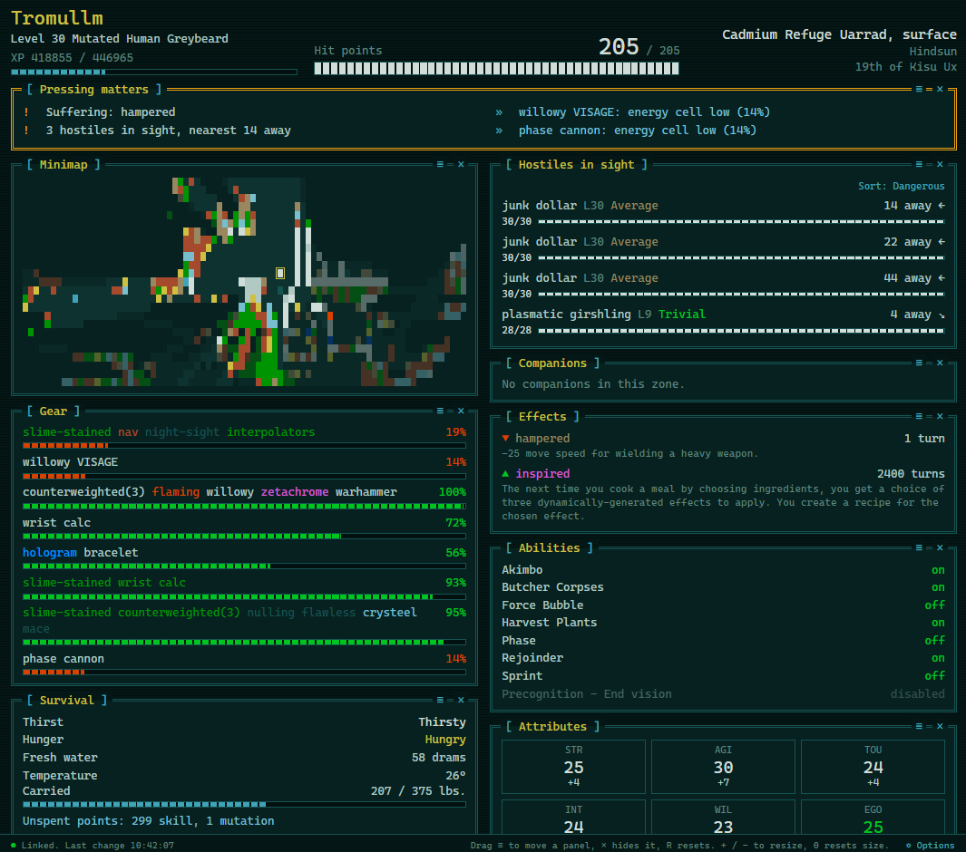
Task: Click the direction arrow for plasmatic girshling
Action: tap(941, 315)
